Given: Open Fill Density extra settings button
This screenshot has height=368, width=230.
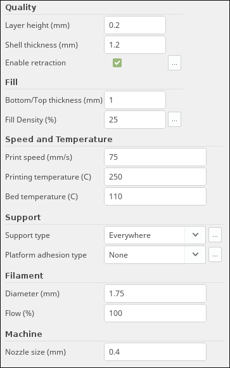Looking at the screenshot, I should pyautogui.click(x=174, y=119).
